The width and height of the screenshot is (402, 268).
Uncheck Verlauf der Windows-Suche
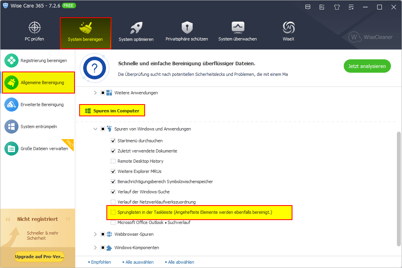click(113, 192)
